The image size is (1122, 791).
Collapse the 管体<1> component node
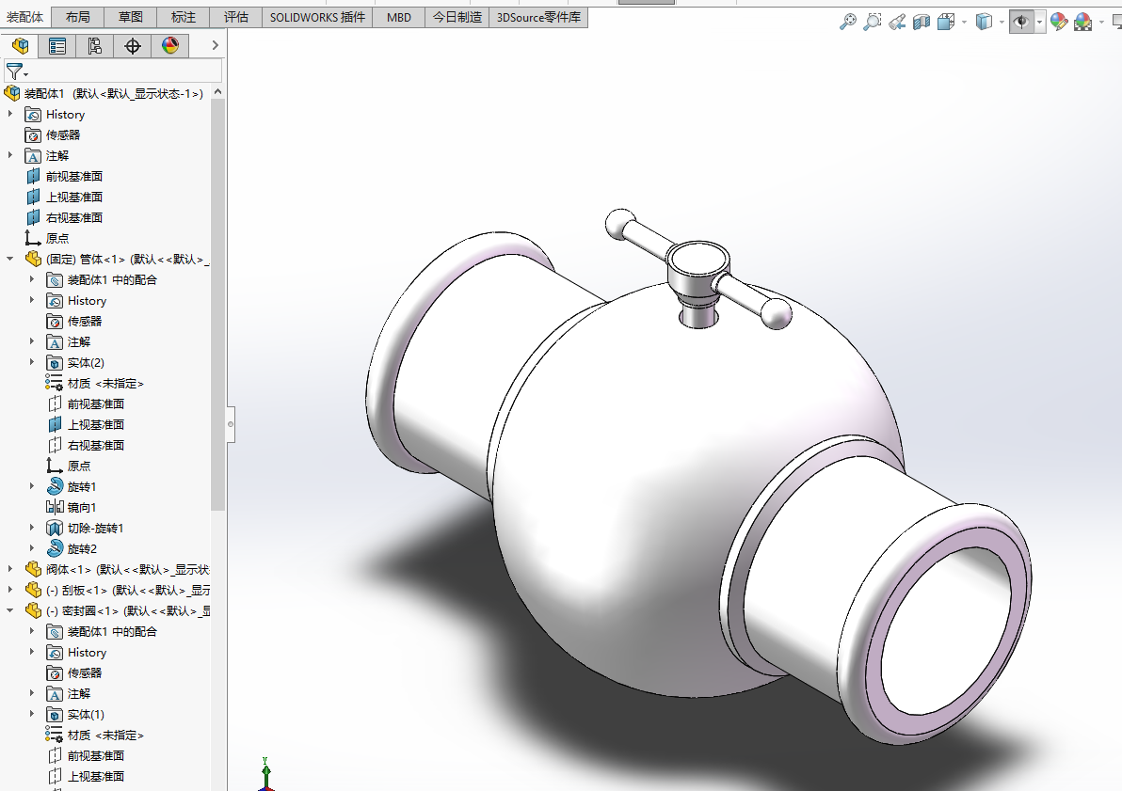pyautogui.click(x=10, y=259)
